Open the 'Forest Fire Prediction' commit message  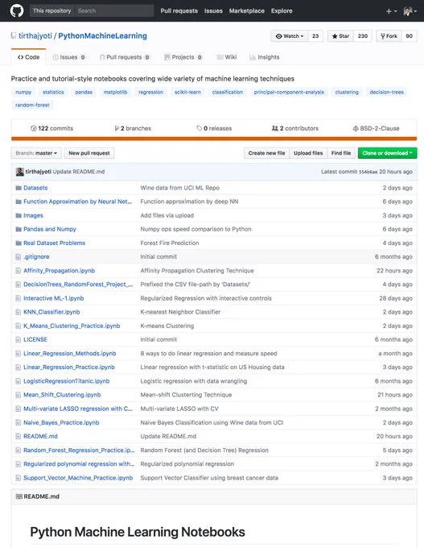tap(170, 243)
